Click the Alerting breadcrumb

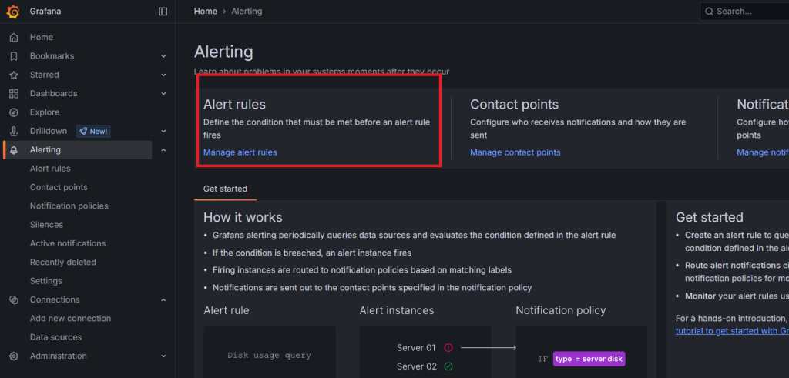(x=247, y=11)
